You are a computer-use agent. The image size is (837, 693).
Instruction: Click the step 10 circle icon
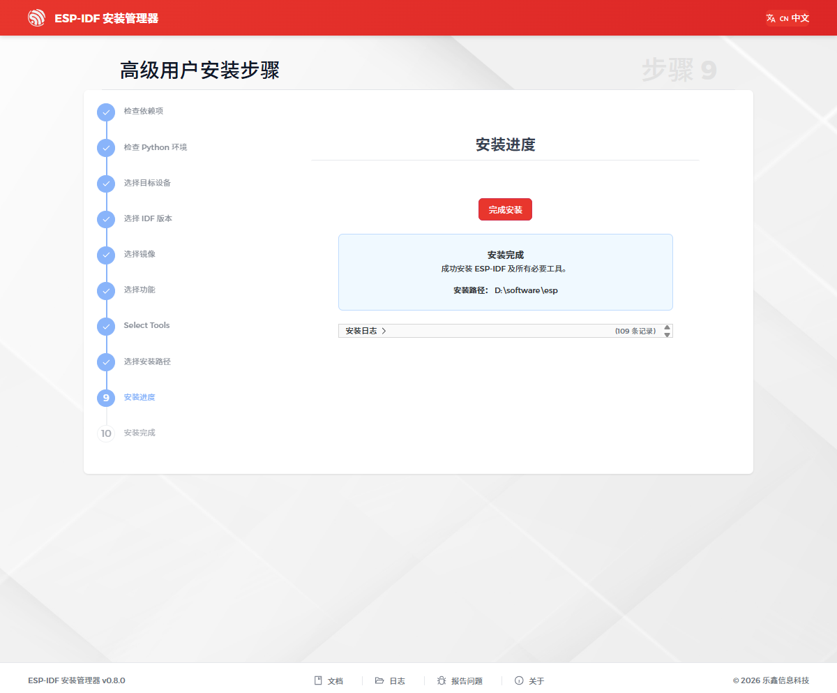106,433
